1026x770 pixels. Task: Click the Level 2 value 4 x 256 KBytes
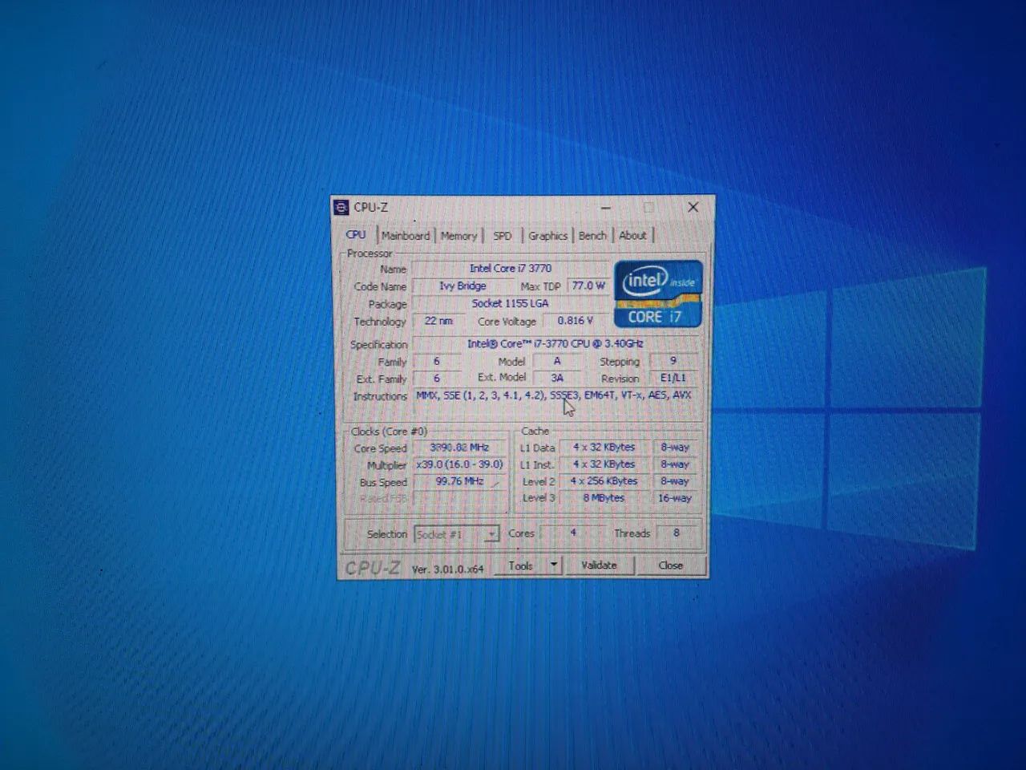point(604,481)
